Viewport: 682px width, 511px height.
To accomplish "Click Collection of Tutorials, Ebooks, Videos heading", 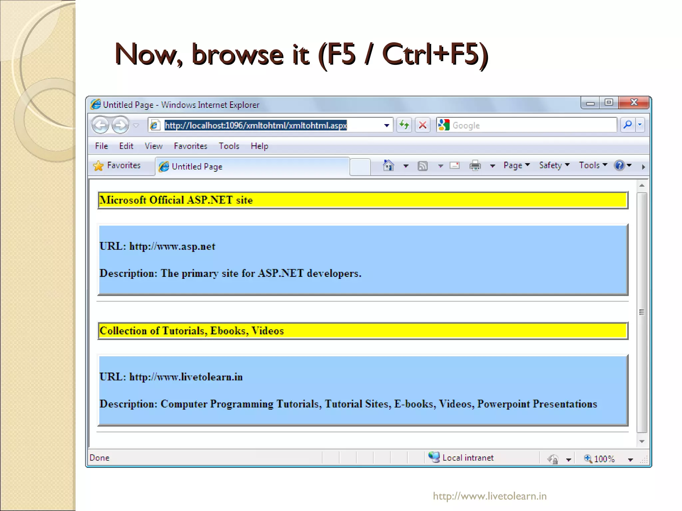I will [x=192, y=331].
